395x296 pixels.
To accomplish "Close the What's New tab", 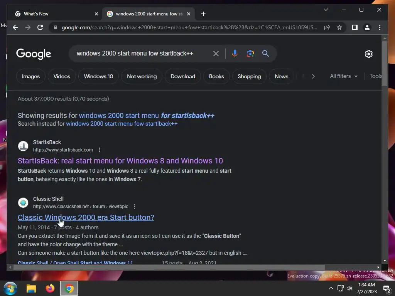I will coord(96,14).
